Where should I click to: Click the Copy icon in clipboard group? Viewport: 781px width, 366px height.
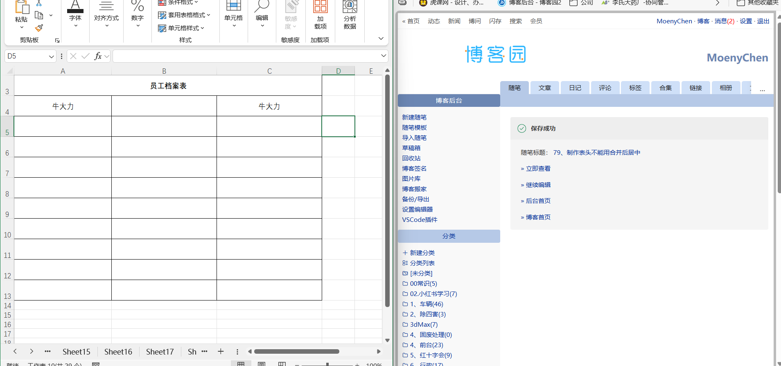point(39,16)
